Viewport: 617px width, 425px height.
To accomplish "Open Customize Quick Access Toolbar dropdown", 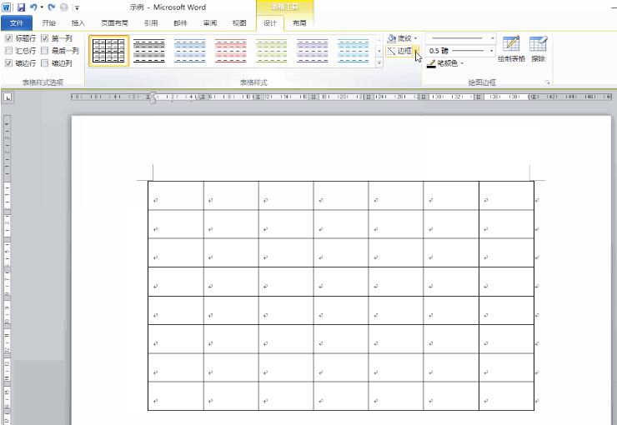I will [77, 7].
